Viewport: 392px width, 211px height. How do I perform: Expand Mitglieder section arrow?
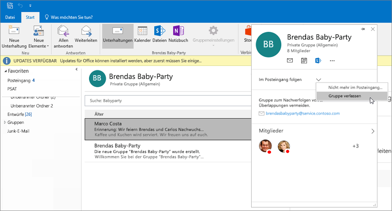(x=373, y=131)
